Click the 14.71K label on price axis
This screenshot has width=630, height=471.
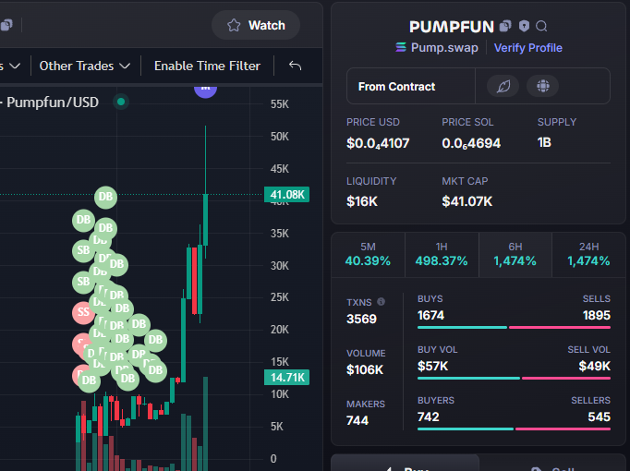coord(287,378)
